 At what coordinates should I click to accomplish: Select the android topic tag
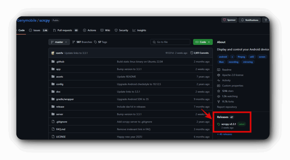[x=223, y=57]
